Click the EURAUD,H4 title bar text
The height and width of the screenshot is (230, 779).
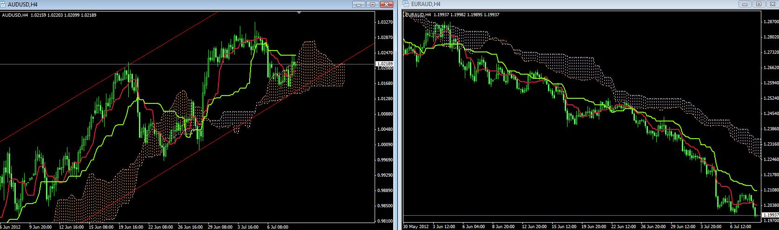425,4
